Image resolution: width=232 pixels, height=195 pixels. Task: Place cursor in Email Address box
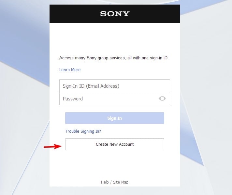click(115, 86)
